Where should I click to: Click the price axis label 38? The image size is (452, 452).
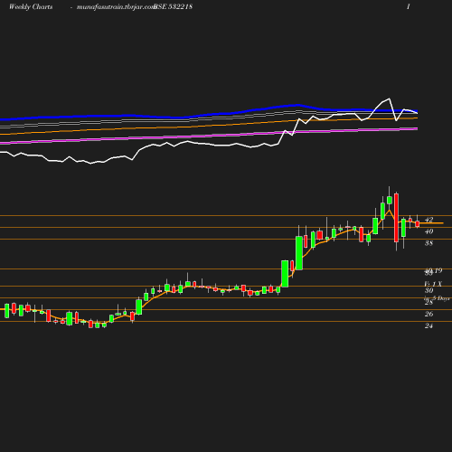click(428, 243)
